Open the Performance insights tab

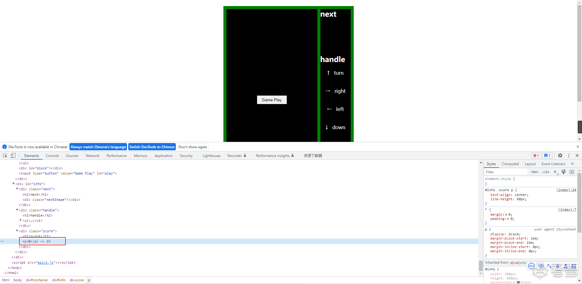click(x=275, y=156)
